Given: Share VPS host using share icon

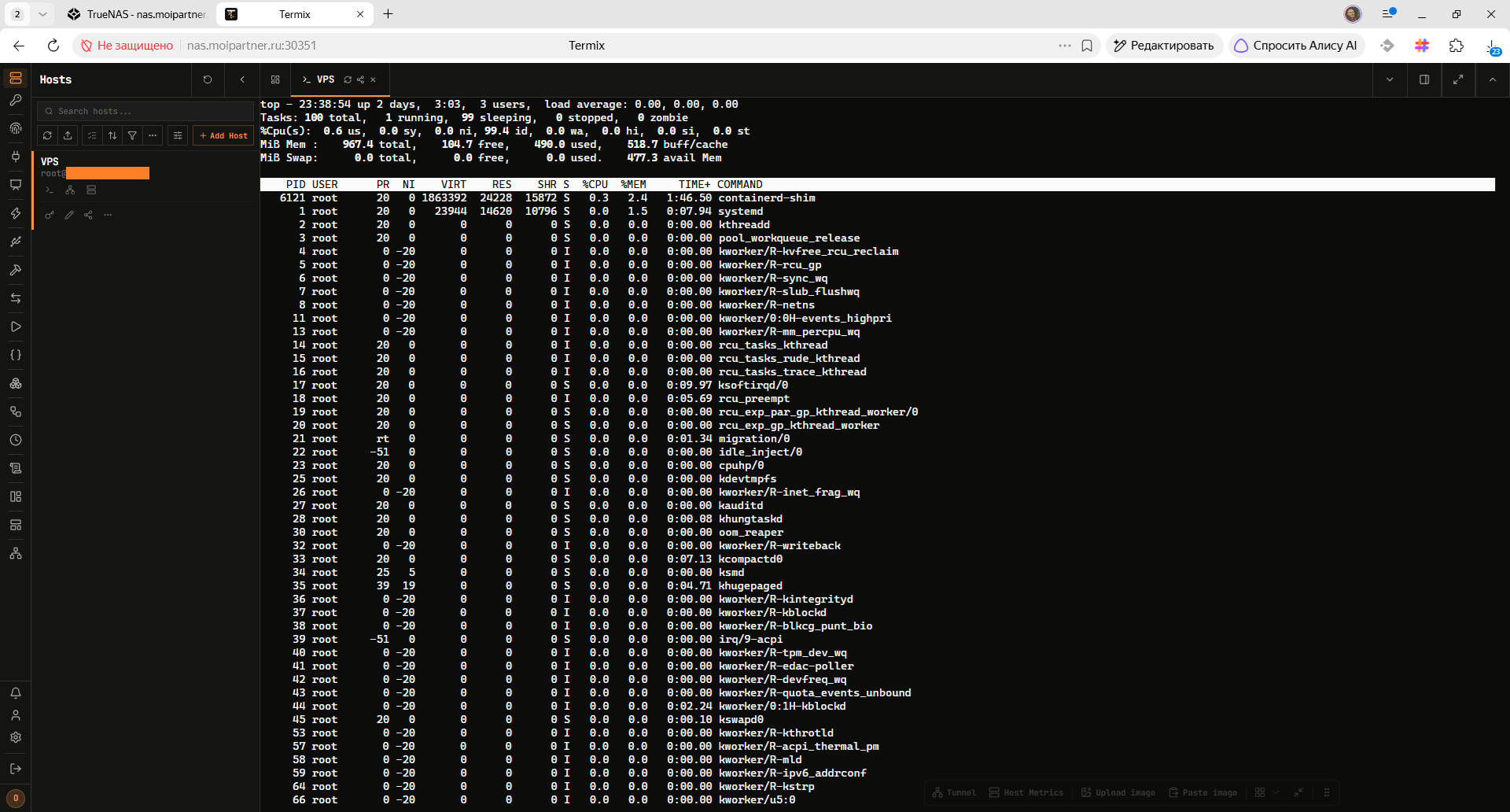Looking at the screenshot, I should (x=88, y=215).
